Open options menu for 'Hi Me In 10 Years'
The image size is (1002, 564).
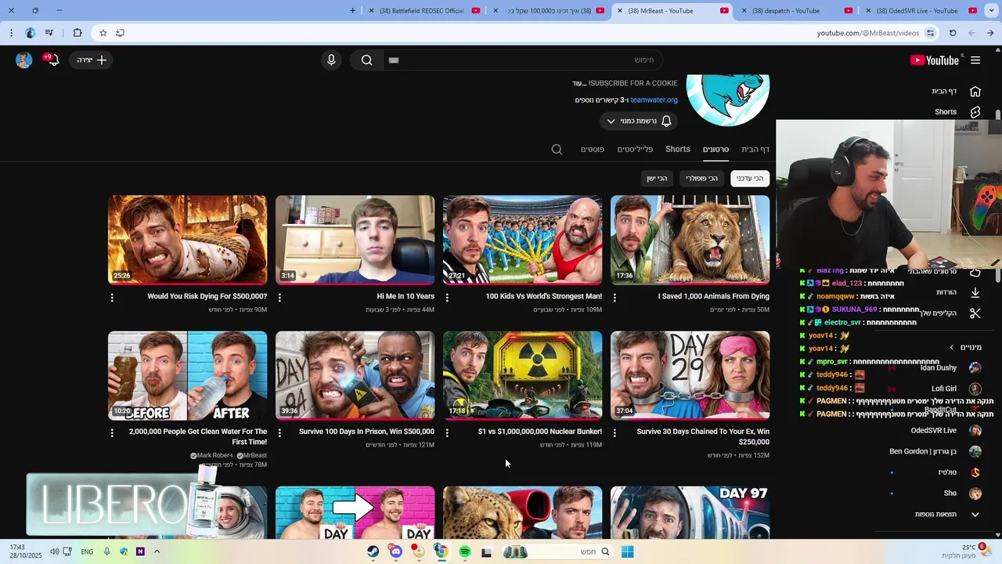pyautogui.click(x=279, y=298)
